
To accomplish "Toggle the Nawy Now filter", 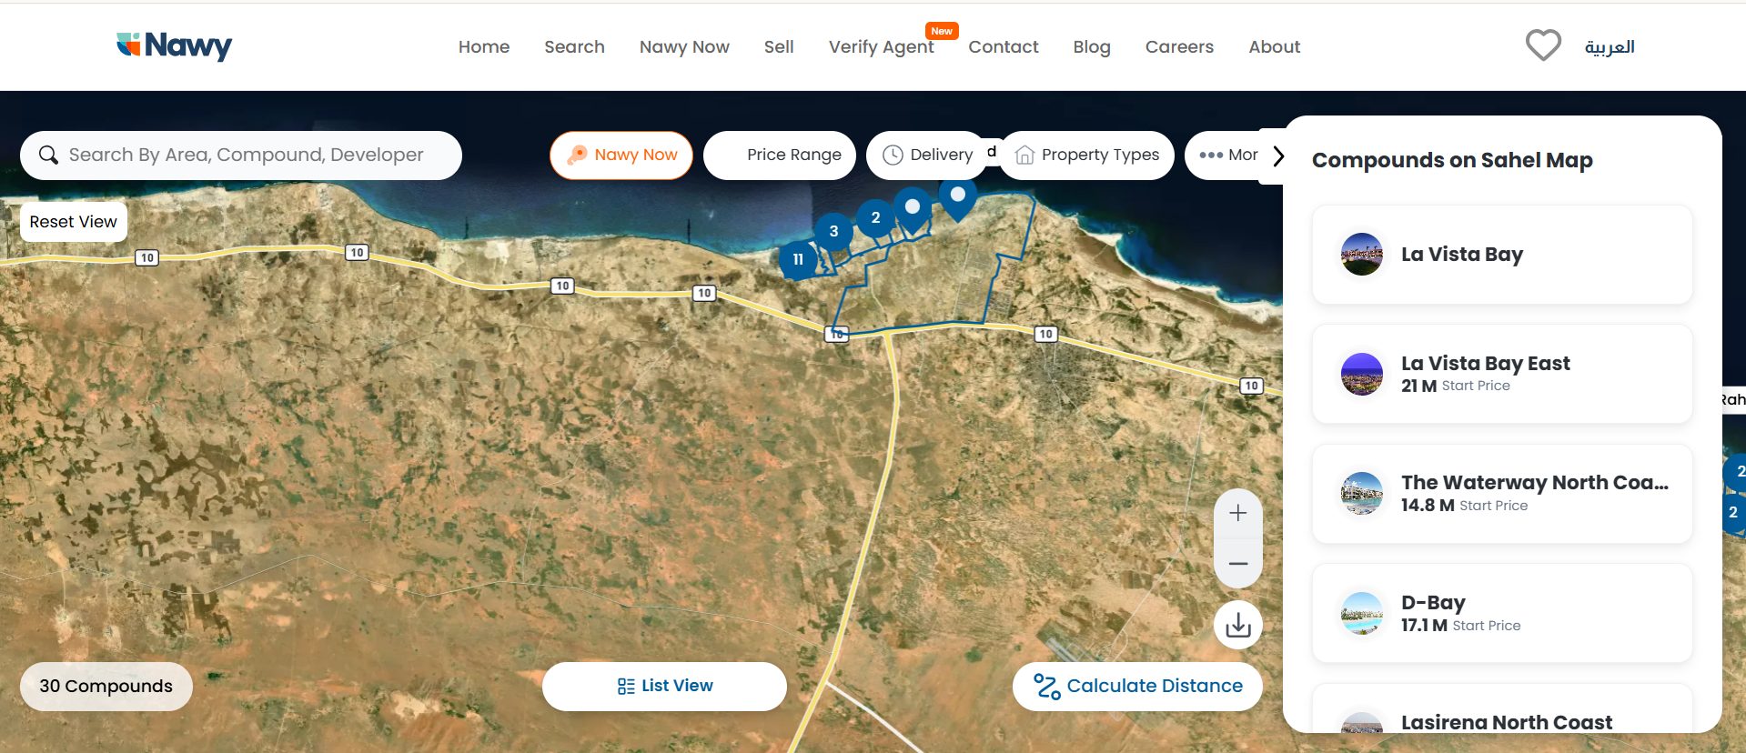I will [621, 156].
